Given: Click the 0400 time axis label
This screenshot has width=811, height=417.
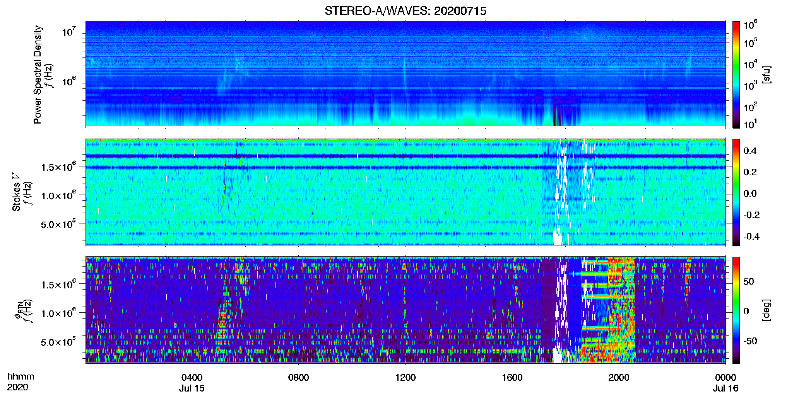Looking at the screenshot, I should coord(192,377).
